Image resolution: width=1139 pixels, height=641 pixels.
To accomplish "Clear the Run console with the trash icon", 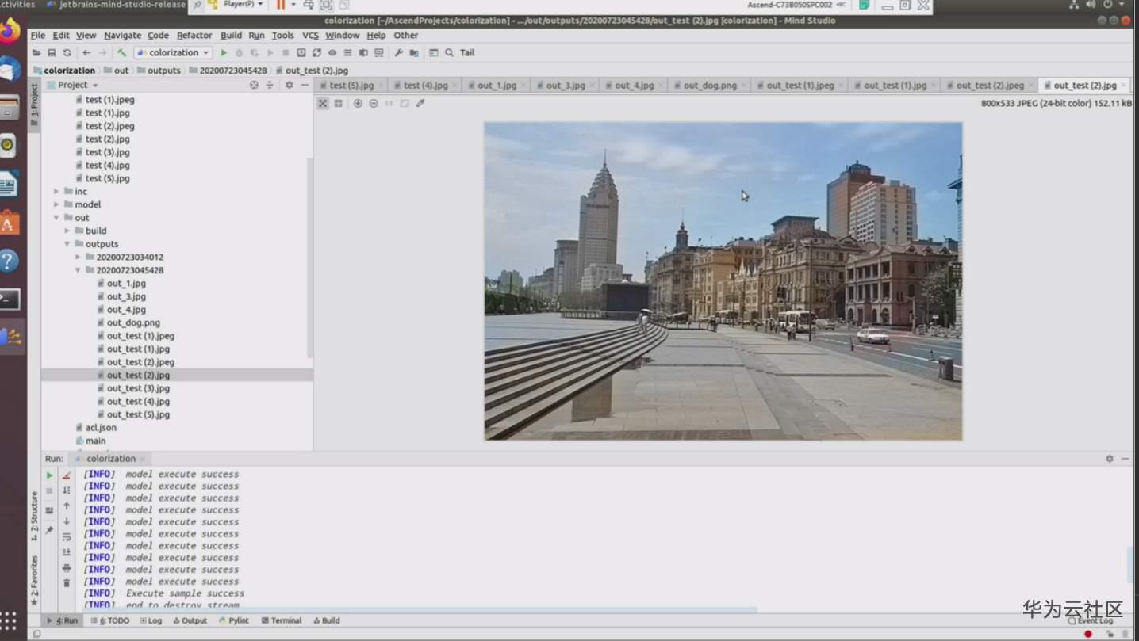I will [67, 583].
